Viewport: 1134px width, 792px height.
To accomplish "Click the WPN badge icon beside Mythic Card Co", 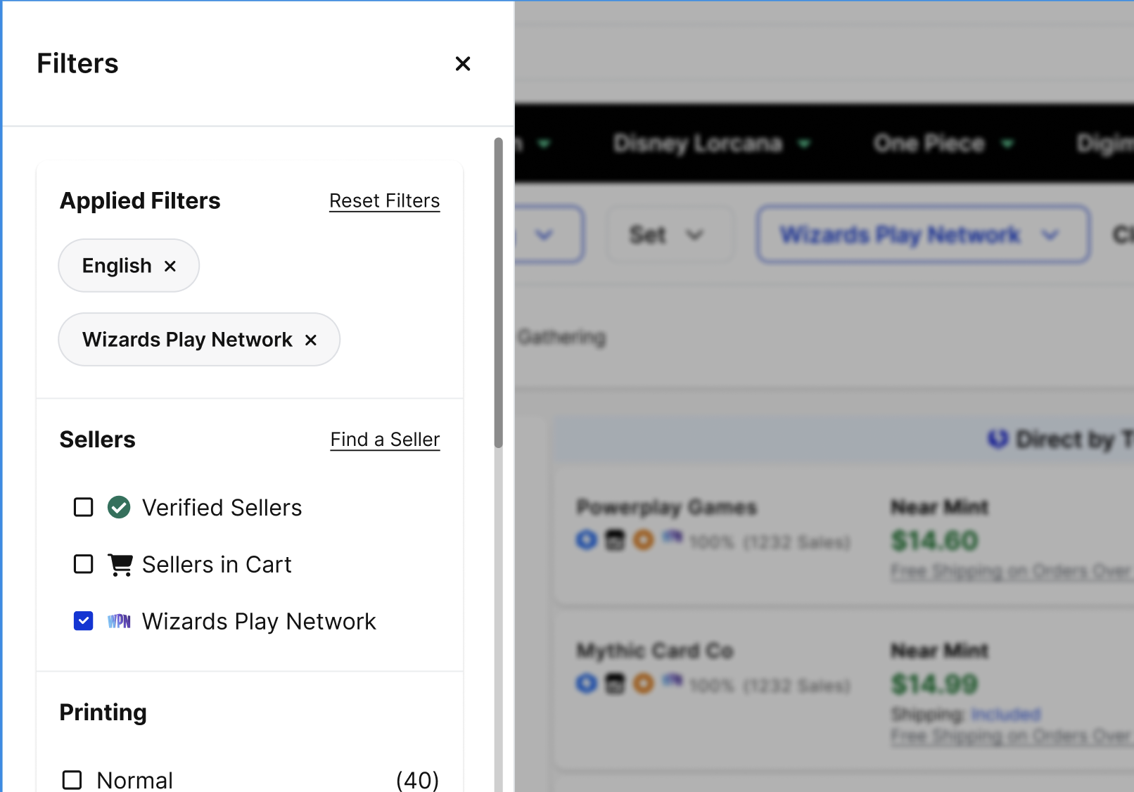I will [x=673, y=682].
